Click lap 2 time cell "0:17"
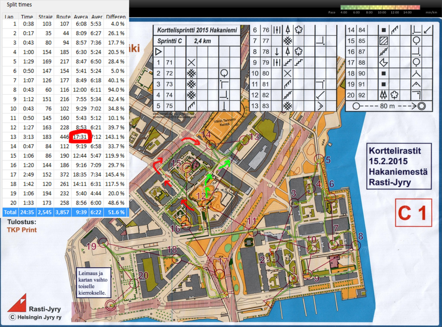Viewport: 442px width, 327px height. pos(28,33)
